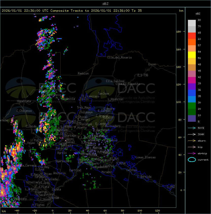
Task: Click the Agrelo map label
Action: click(62, 153)
